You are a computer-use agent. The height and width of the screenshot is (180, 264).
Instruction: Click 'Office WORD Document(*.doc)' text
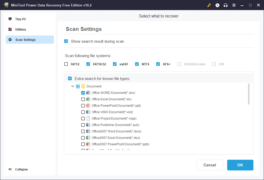(113, 93)
